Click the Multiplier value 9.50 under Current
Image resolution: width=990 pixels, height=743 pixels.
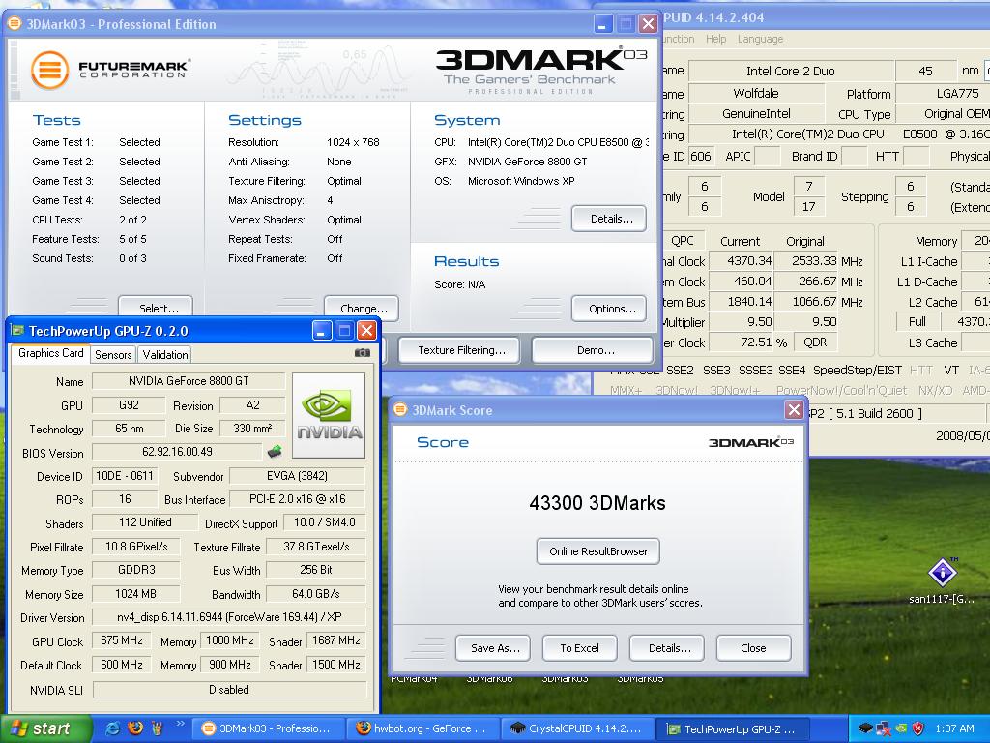click(741, 321)
